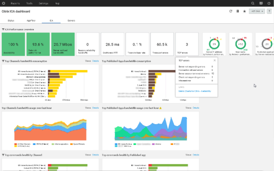Image resolution: width=274 pixels, height=171 pixels.
Task: Open Metric Charts for Citrix - Availability link
Action: [x=195, y=91]
